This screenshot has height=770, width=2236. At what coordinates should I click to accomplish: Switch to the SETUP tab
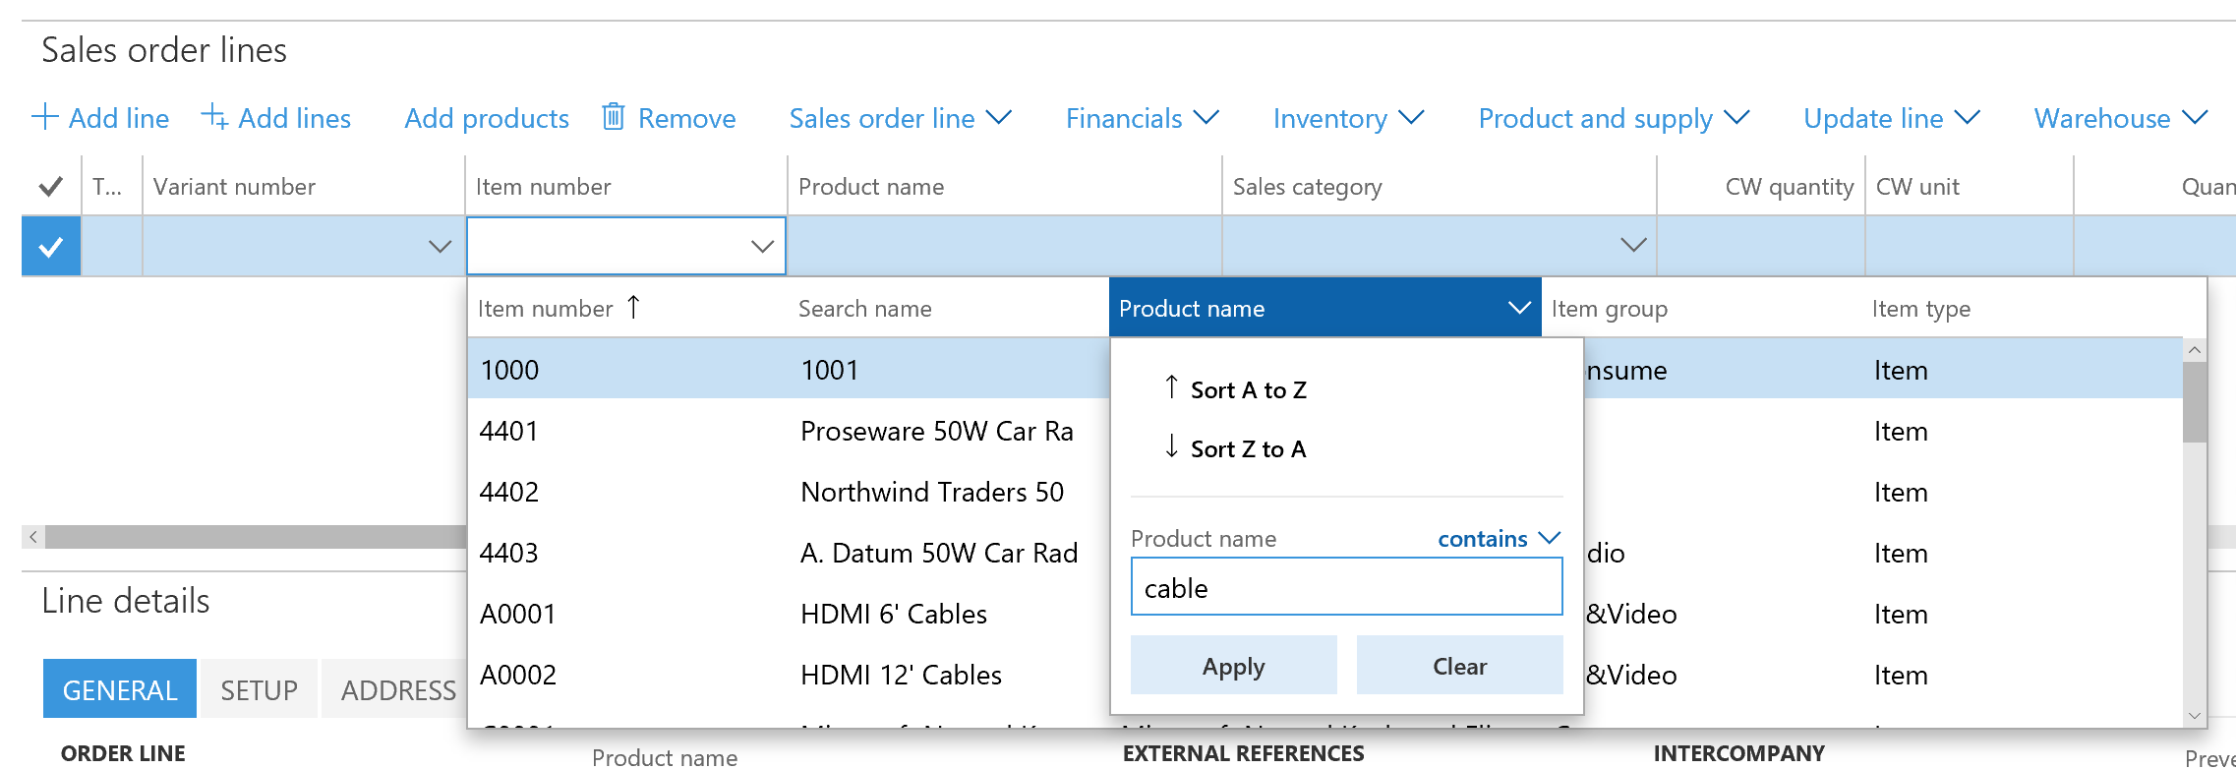259,689
